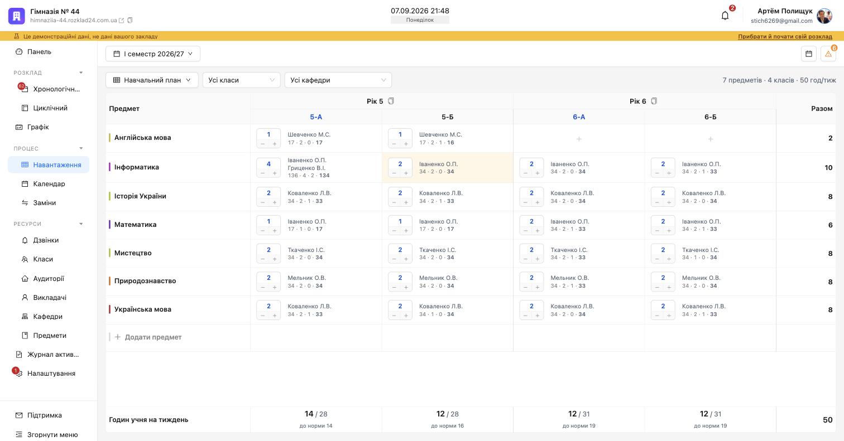The height and width of the screenshot is (441, 844).
Task: Click Додати предмет button
Action: (148, 337)
